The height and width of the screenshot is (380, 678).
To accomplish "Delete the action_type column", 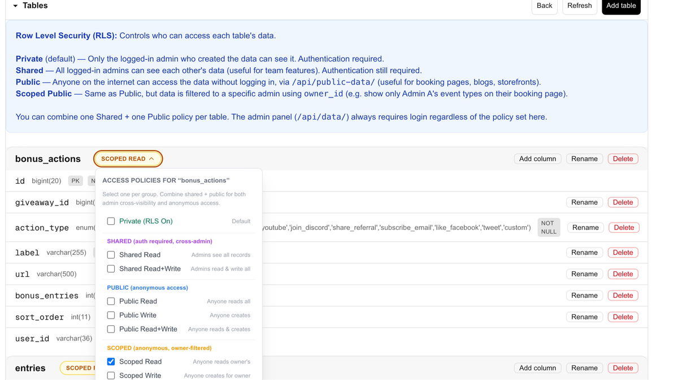I will pos(624,228).
